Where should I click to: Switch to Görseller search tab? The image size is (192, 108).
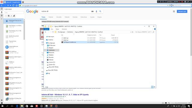click(59, 17)
